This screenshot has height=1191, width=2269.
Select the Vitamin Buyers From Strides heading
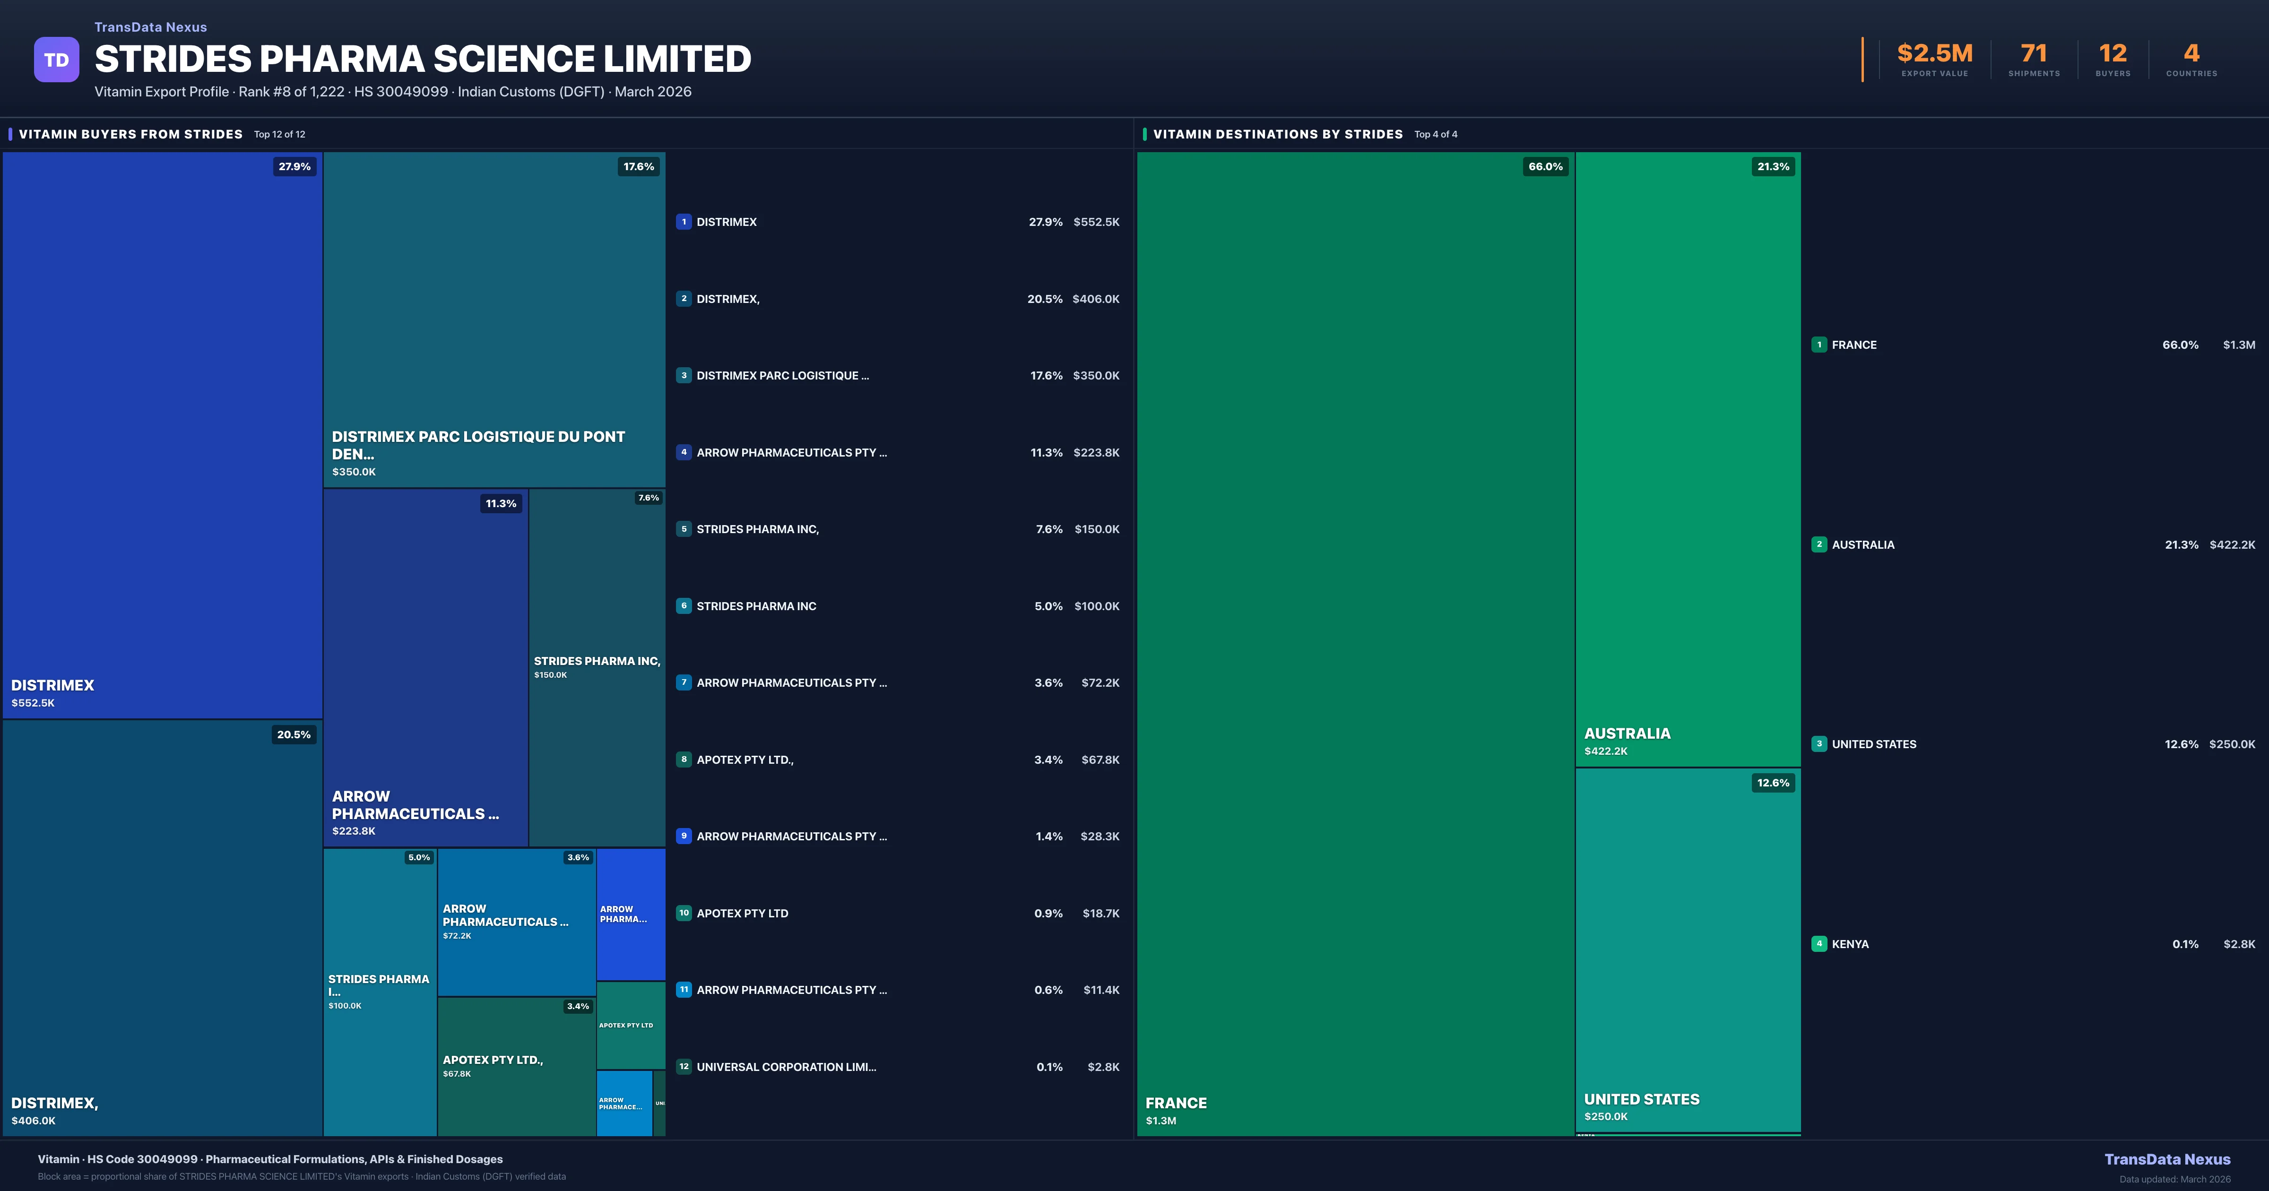[130, 134]
